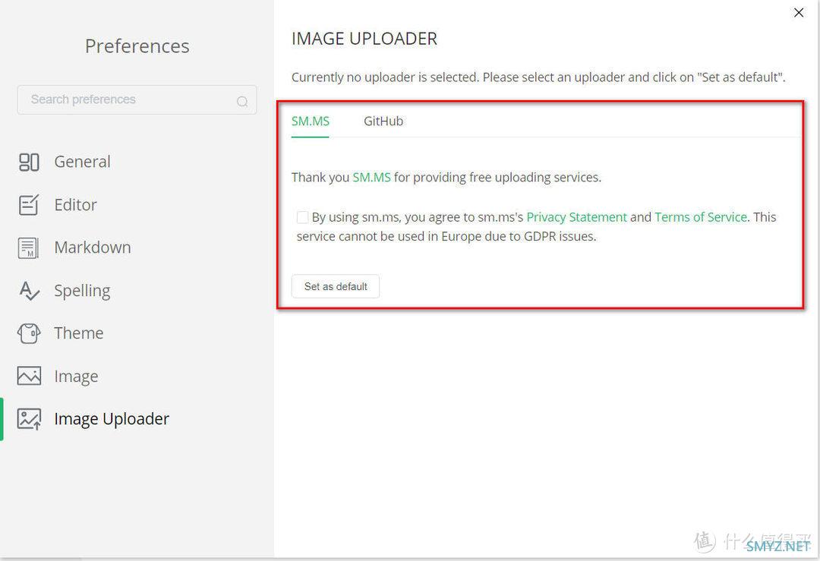Image resolution: width=820 pixels, height=561 pixels.
Task: Open the Markdown settings label
Action: click(x=93, y=247)
